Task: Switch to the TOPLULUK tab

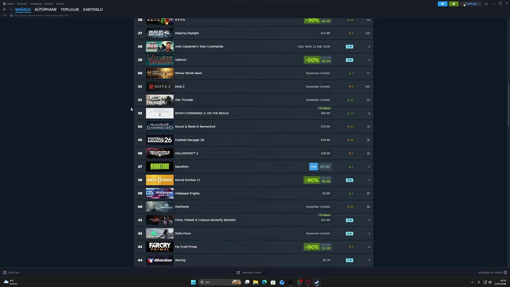Action: pyautogui.click(x=70, y=10)
